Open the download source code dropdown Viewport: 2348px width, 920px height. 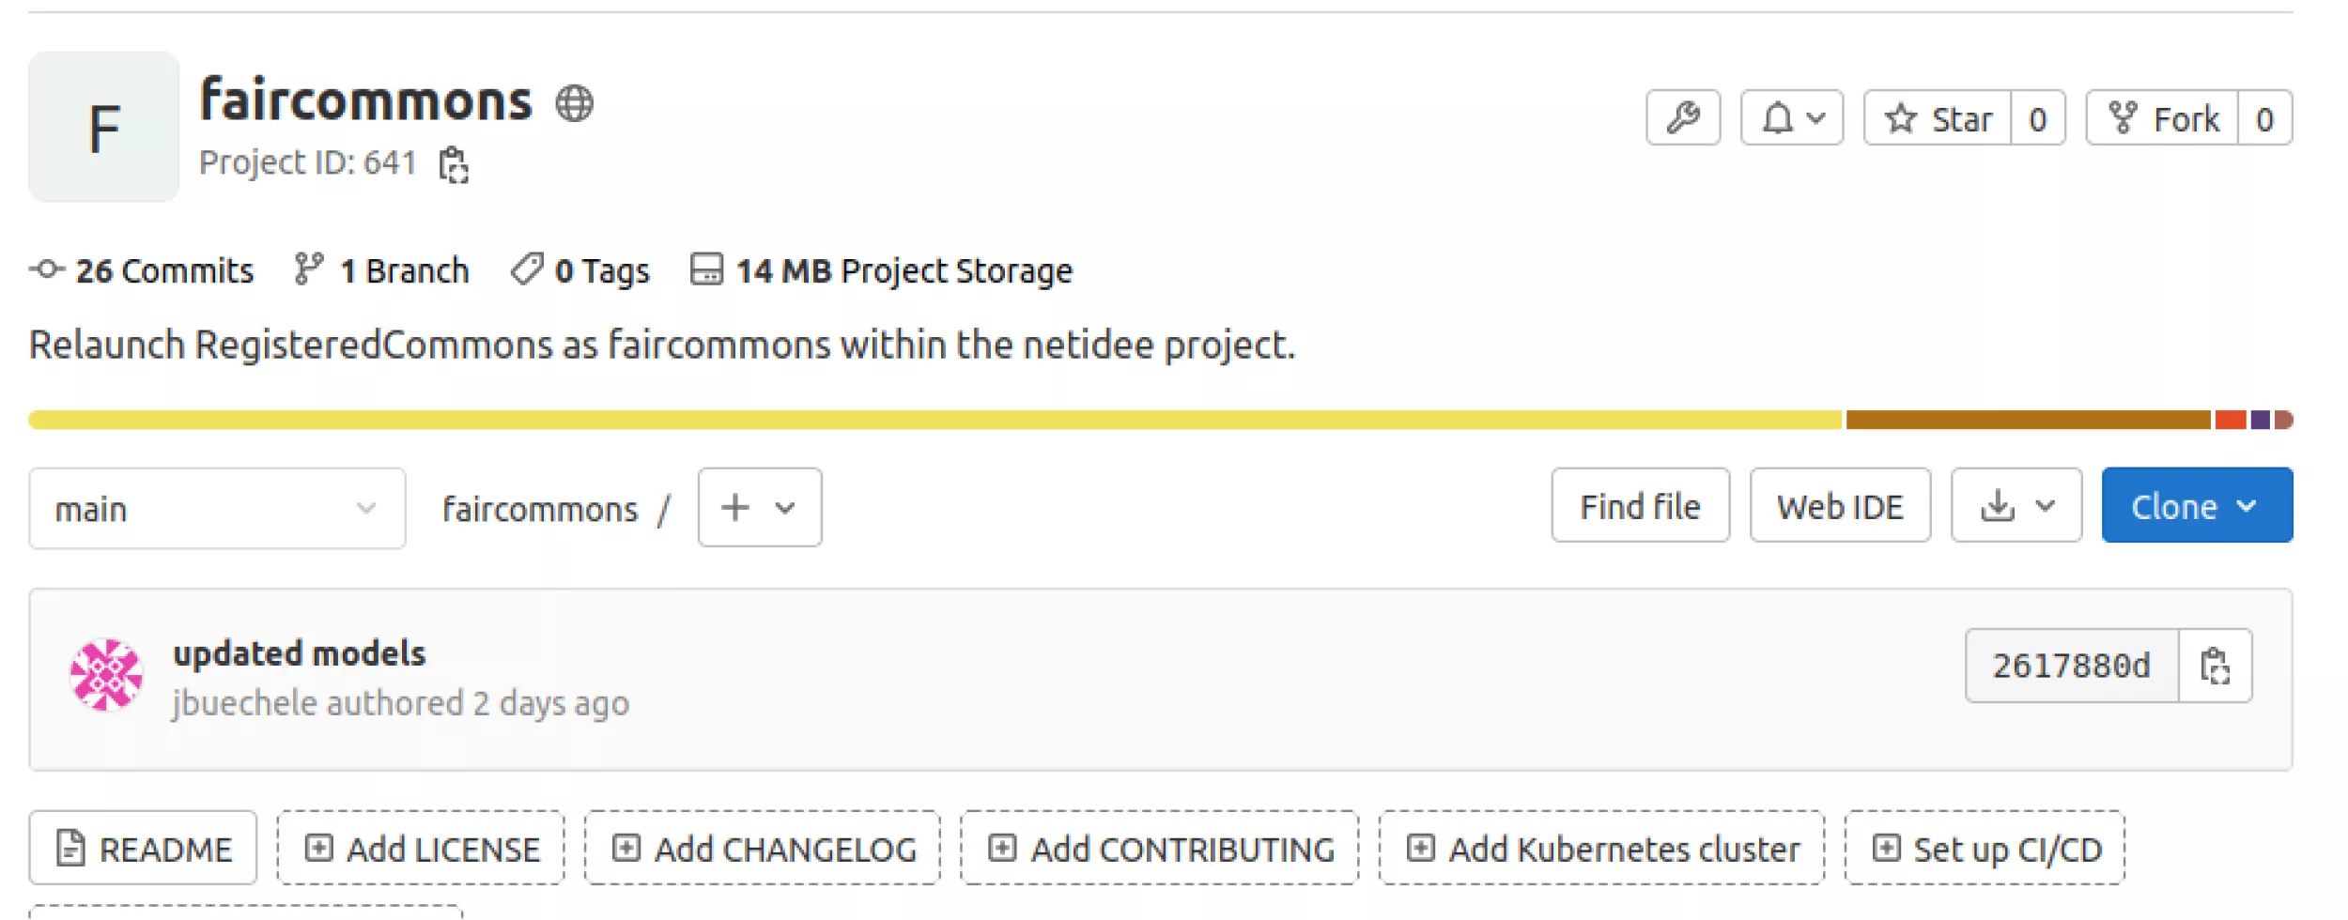[x=2016, y=507]
